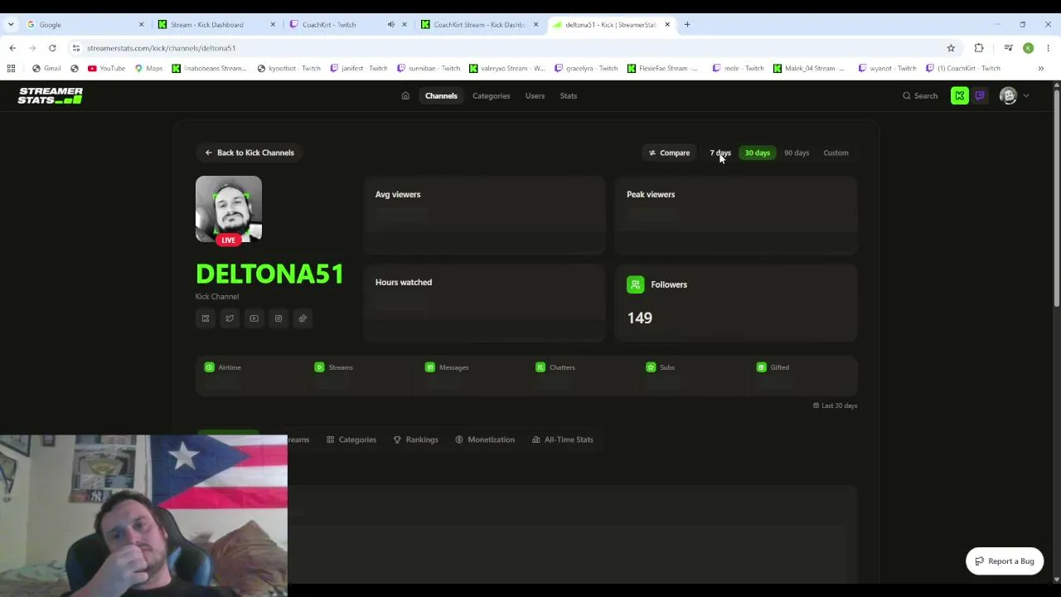Open the janifest Twitch bookmark
1061x597 pixels.
[359, 68]
